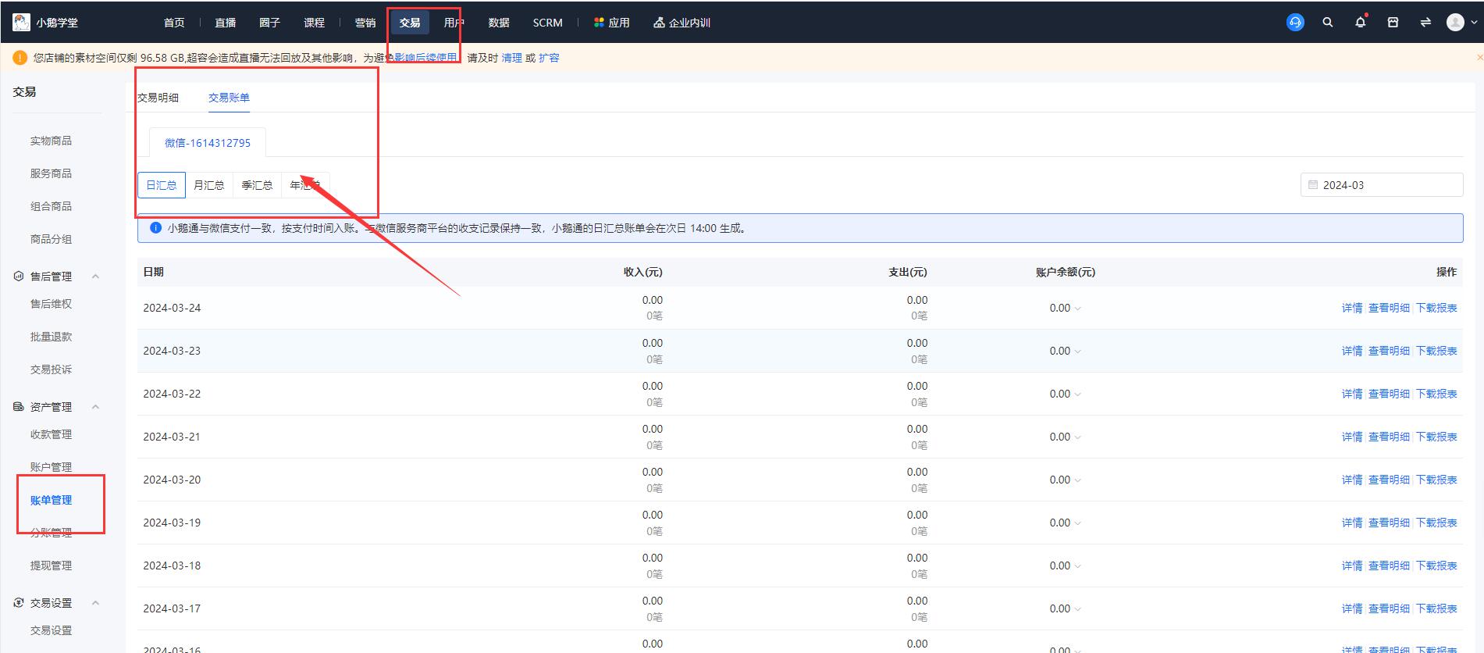The width and height of the screenshot is (1484, 653).
Task: Switch to the 交易明细 tab
Action: (158, 98)
